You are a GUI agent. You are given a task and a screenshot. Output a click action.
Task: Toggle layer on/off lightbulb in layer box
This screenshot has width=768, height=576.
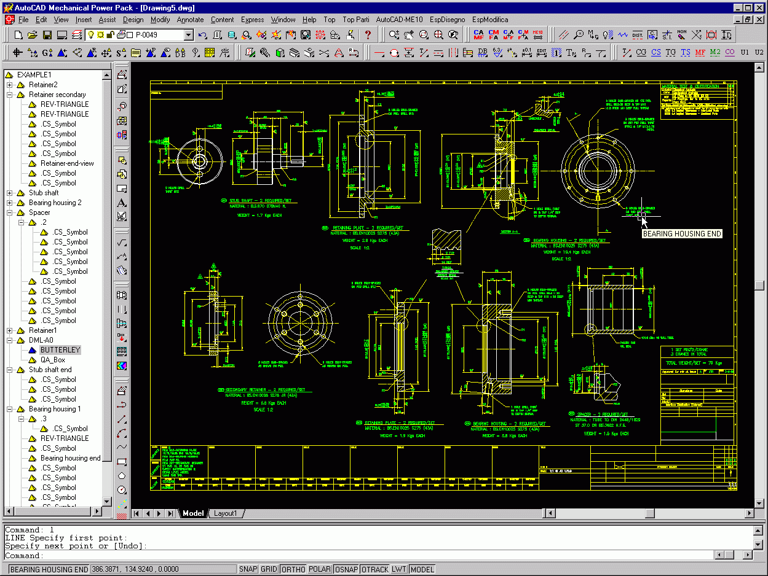90,34
